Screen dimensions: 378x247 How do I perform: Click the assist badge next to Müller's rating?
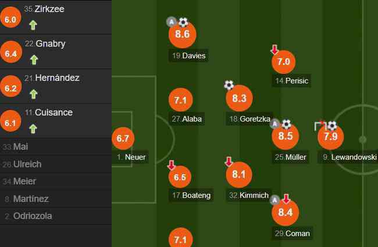pos(274,124)
